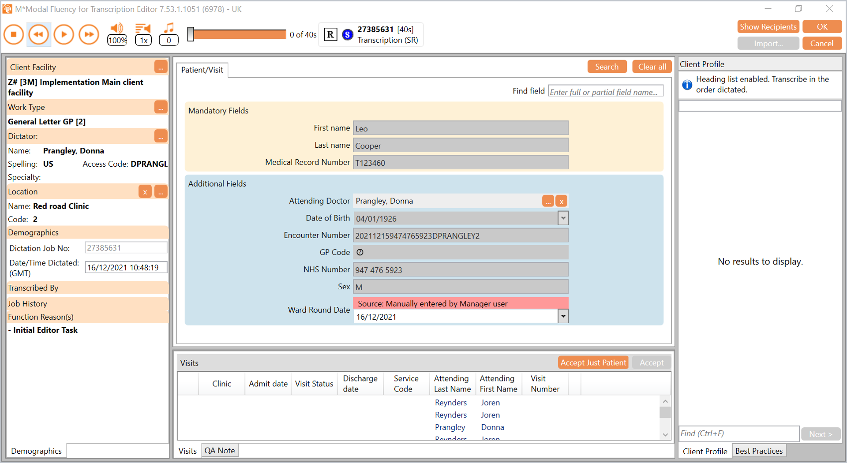Screen dimensions: 847x463
Task: Open the playback speed control icon
Action: coord(143,28)
